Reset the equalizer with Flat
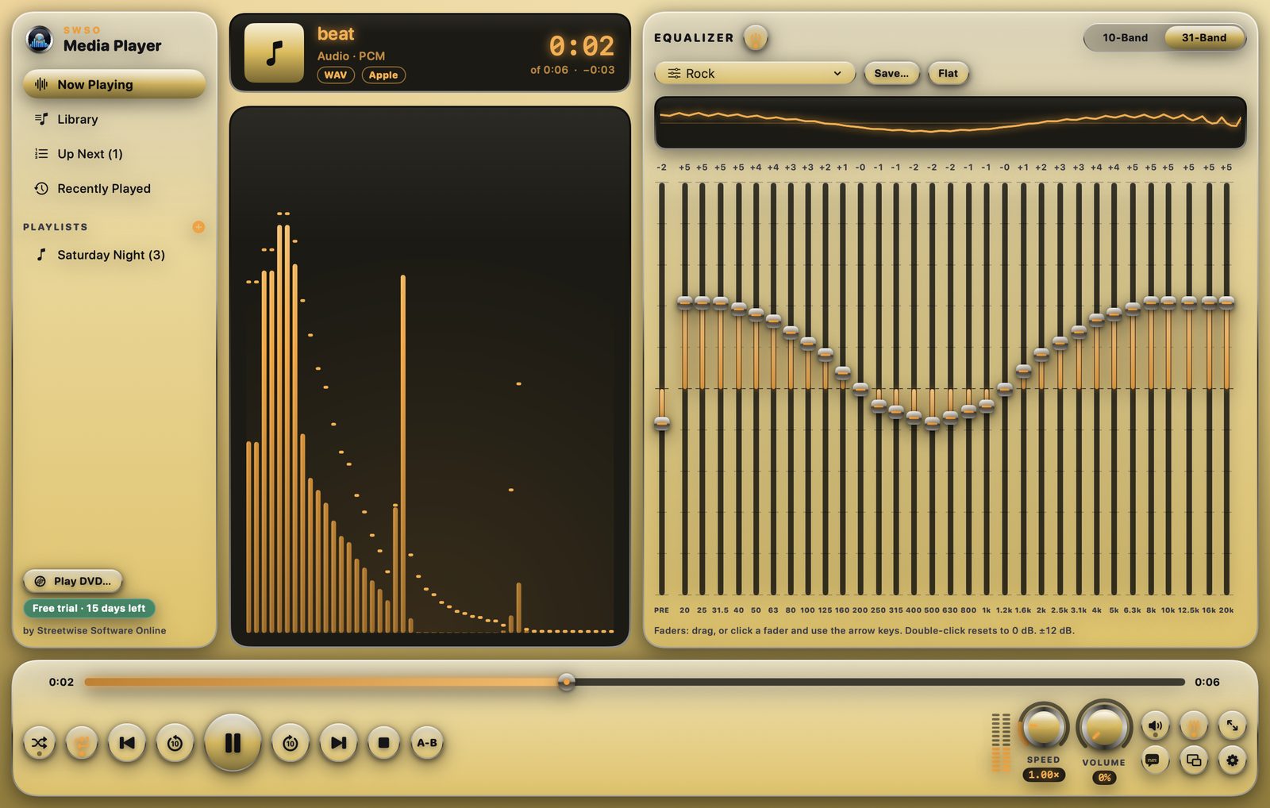The image size is (1270, 808). pos(948,73)
